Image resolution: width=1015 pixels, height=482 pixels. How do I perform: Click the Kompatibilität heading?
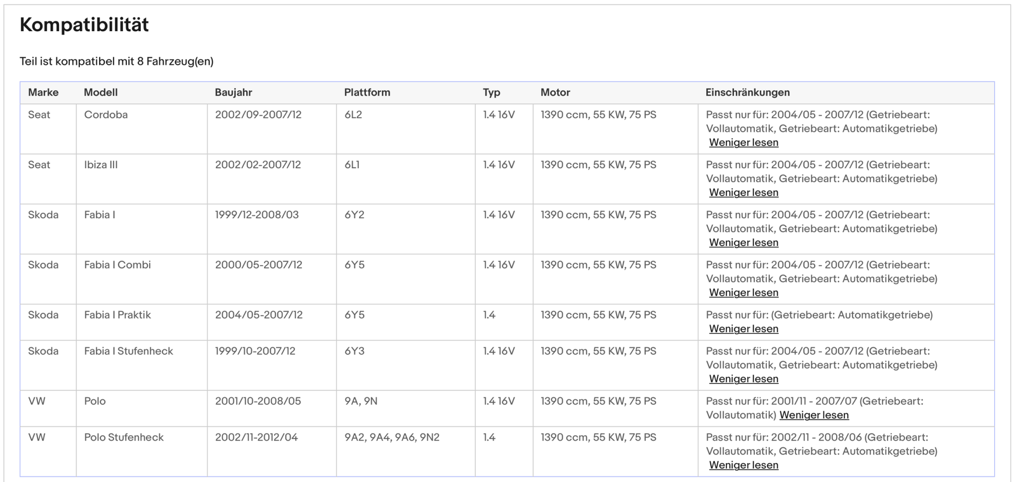pyautogui.click(x=84, y=25)
